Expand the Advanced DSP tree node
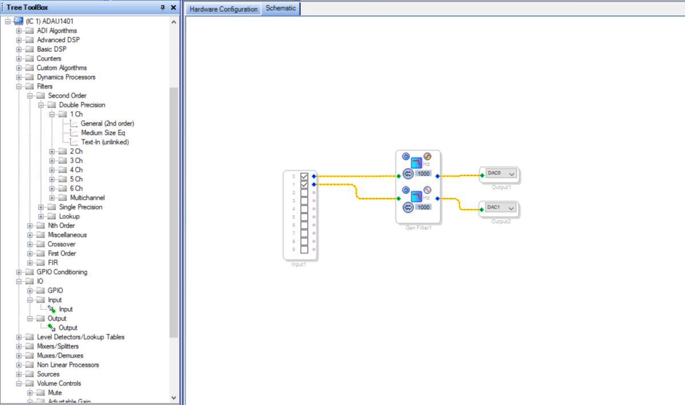The height and width of the screenshot is (405, 685). (19, 40)
